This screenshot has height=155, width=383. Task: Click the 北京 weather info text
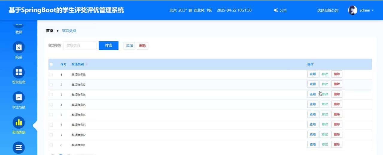click(191, 10)
